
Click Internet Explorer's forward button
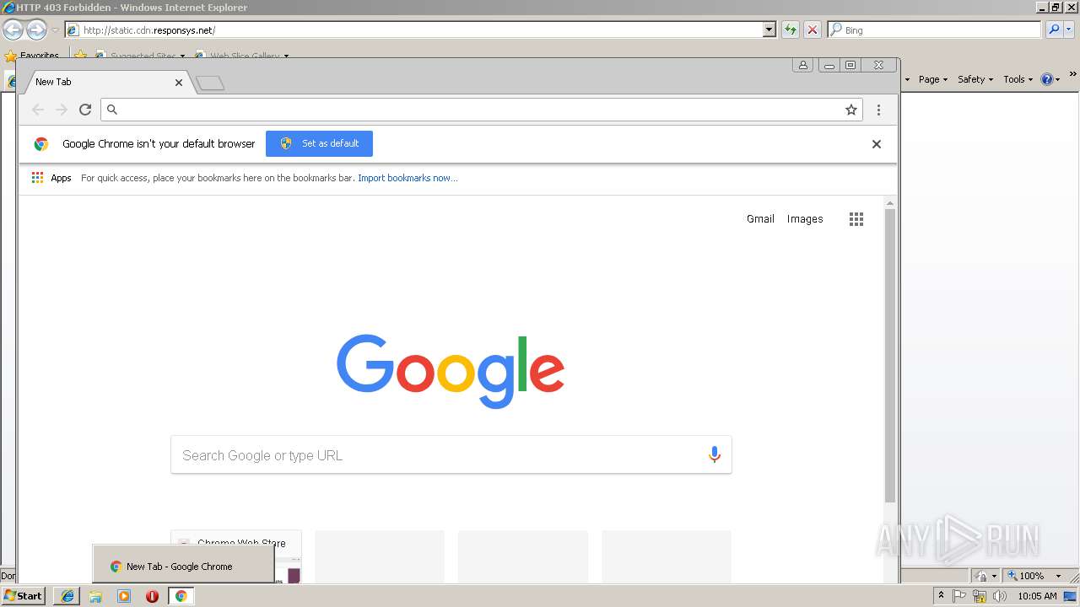[x=36, y=30]
